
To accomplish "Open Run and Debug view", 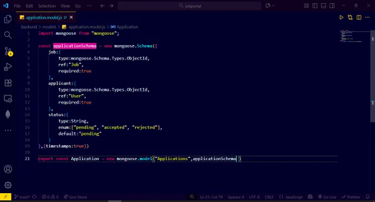I will (8, 67).
